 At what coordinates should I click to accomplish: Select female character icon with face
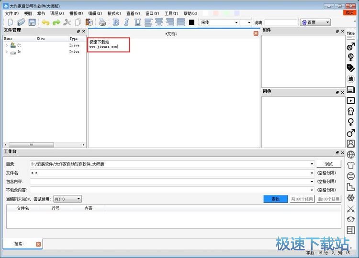350,57
